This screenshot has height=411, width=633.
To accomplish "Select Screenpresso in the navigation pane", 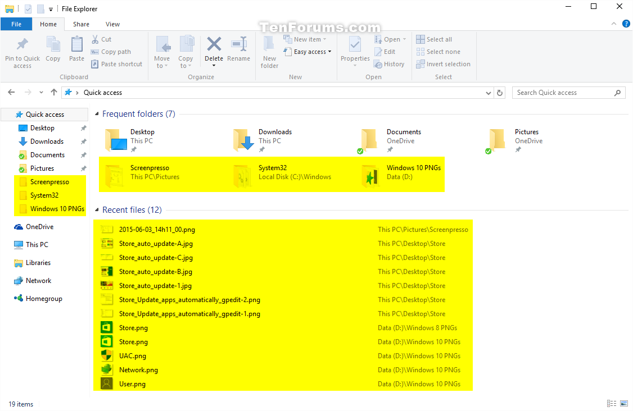I will point(49,182).
